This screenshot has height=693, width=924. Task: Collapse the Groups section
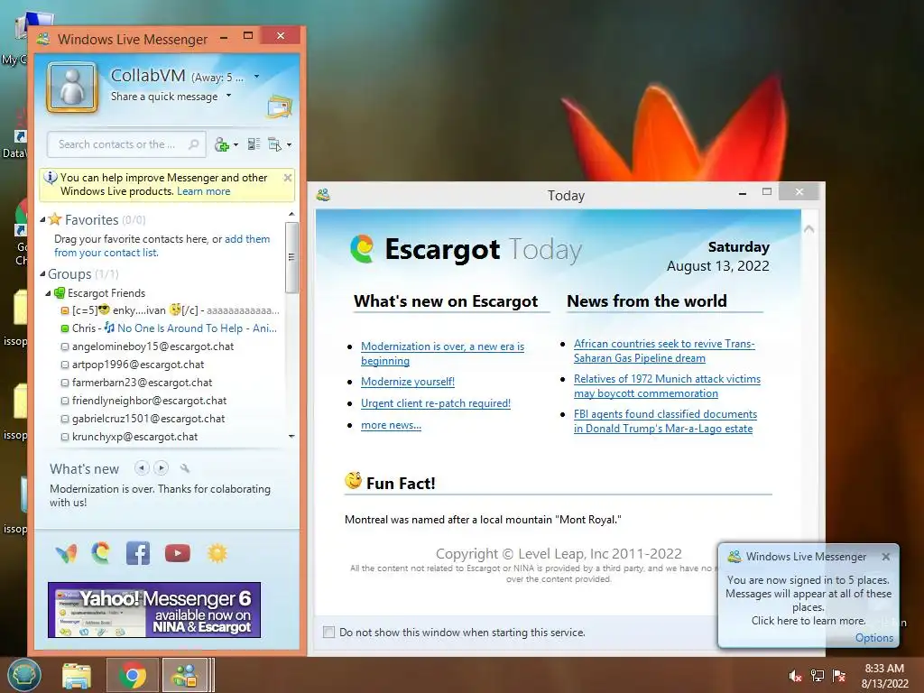pyautogui.click(x=42, y=274)
